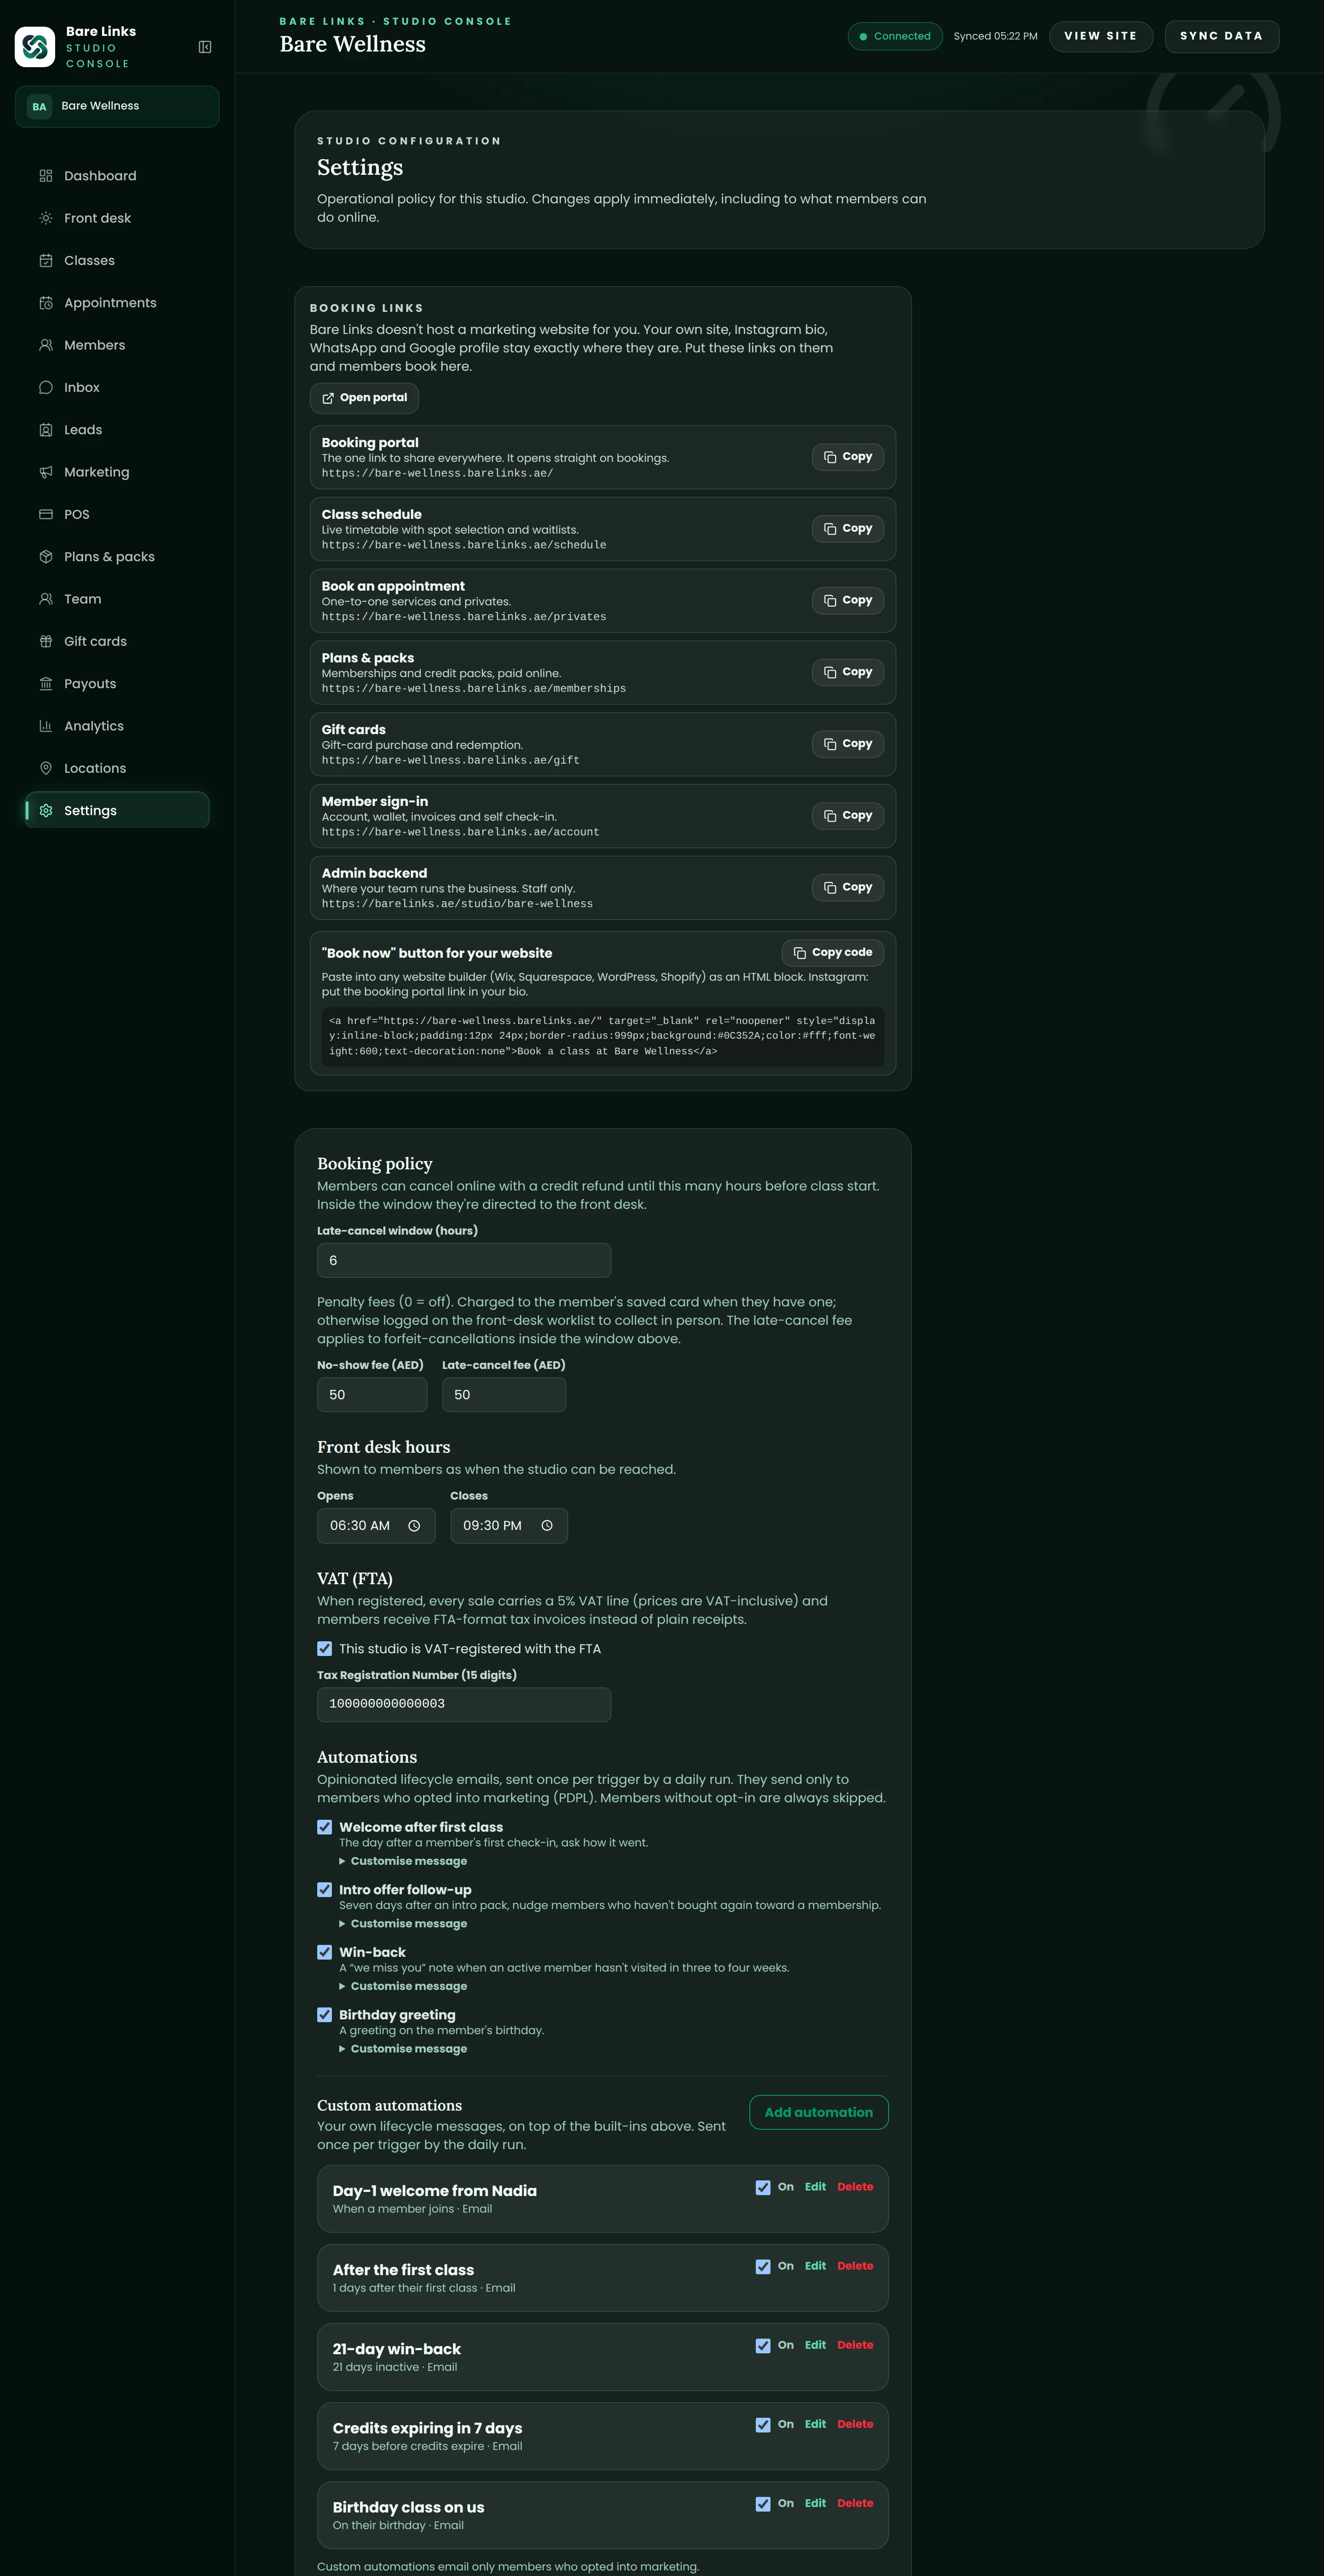Screen dimensions: 1324x2576
Task: Open the Opens time clock picker icon
Action: [x=414, y=1526]
